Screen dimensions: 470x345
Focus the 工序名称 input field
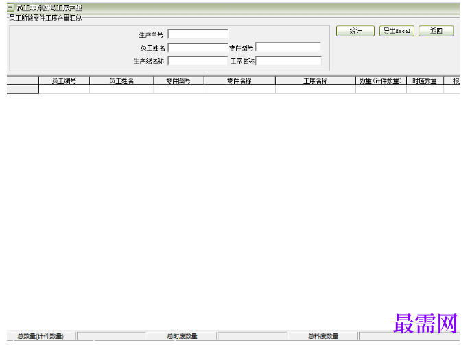pos(289,61)
